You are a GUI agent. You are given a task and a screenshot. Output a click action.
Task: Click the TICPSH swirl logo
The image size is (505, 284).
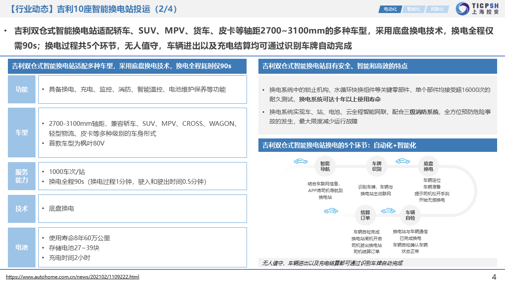[462, 9]
